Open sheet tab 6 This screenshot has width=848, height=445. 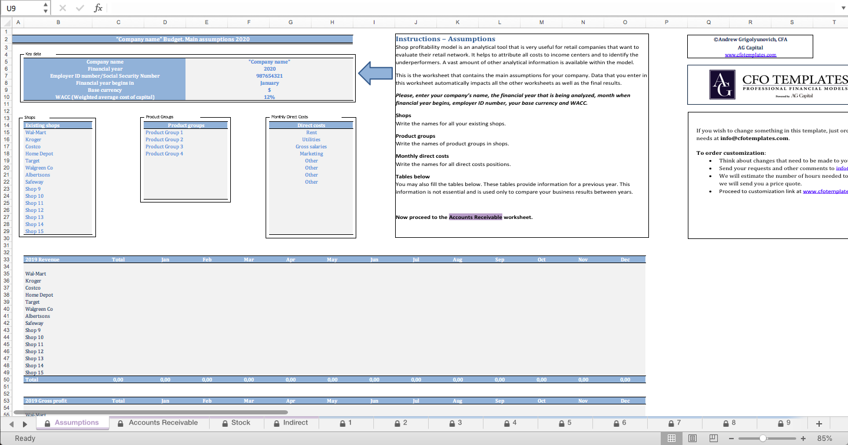620,423
